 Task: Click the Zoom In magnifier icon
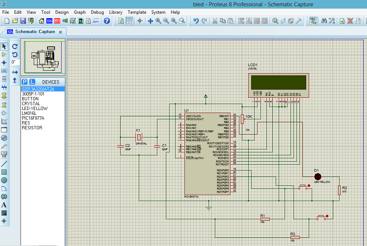coord(158,21)
